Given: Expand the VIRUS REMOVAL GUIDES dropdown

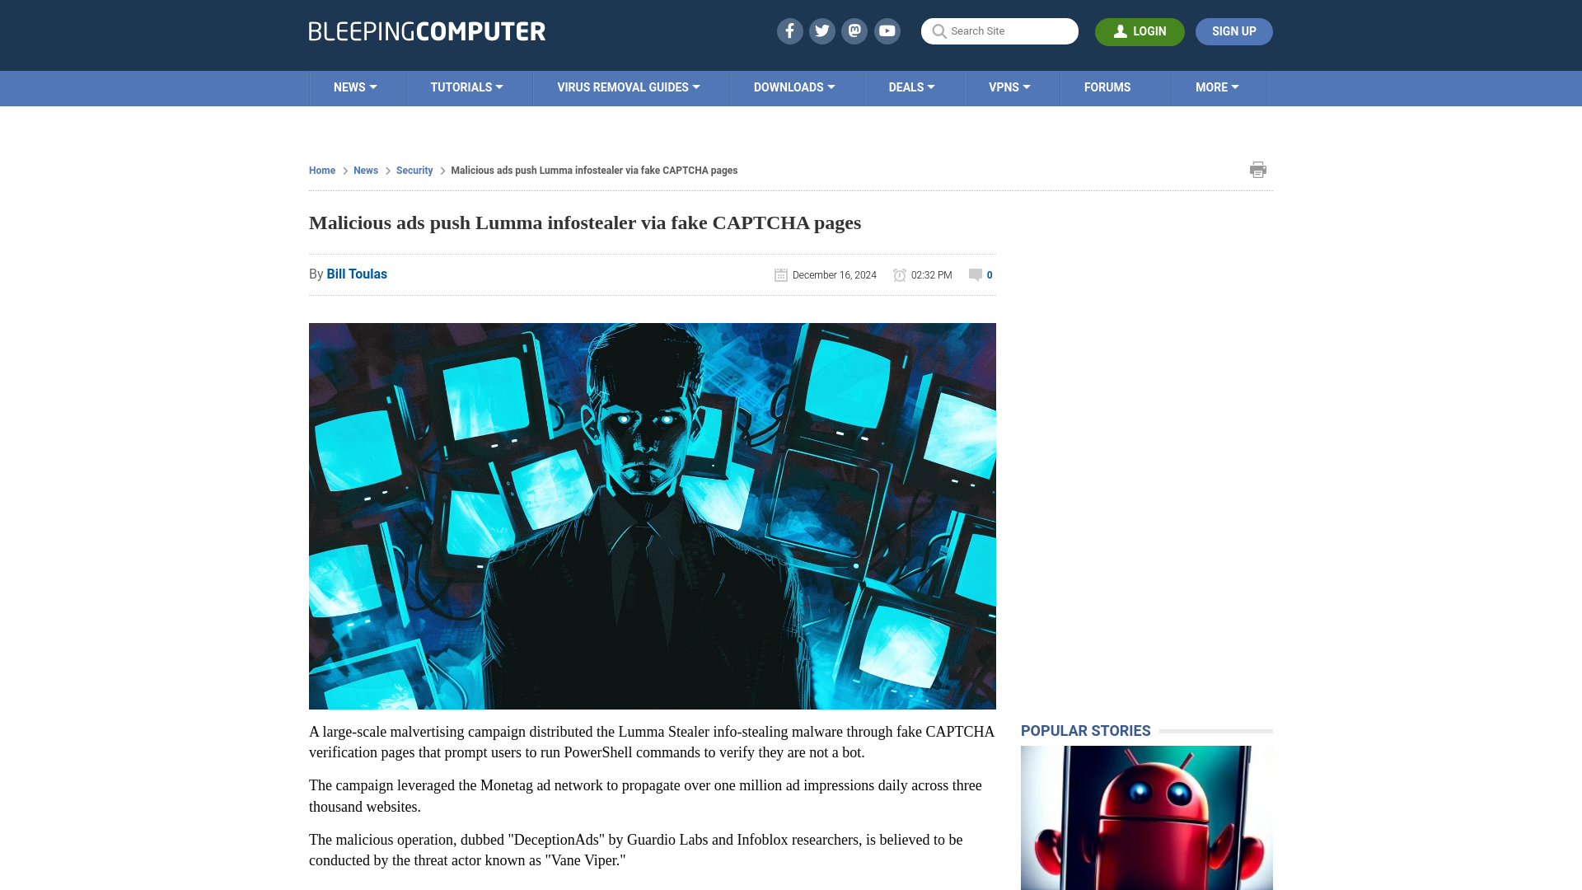Looking at the screenshot, I should coord(629,87).
